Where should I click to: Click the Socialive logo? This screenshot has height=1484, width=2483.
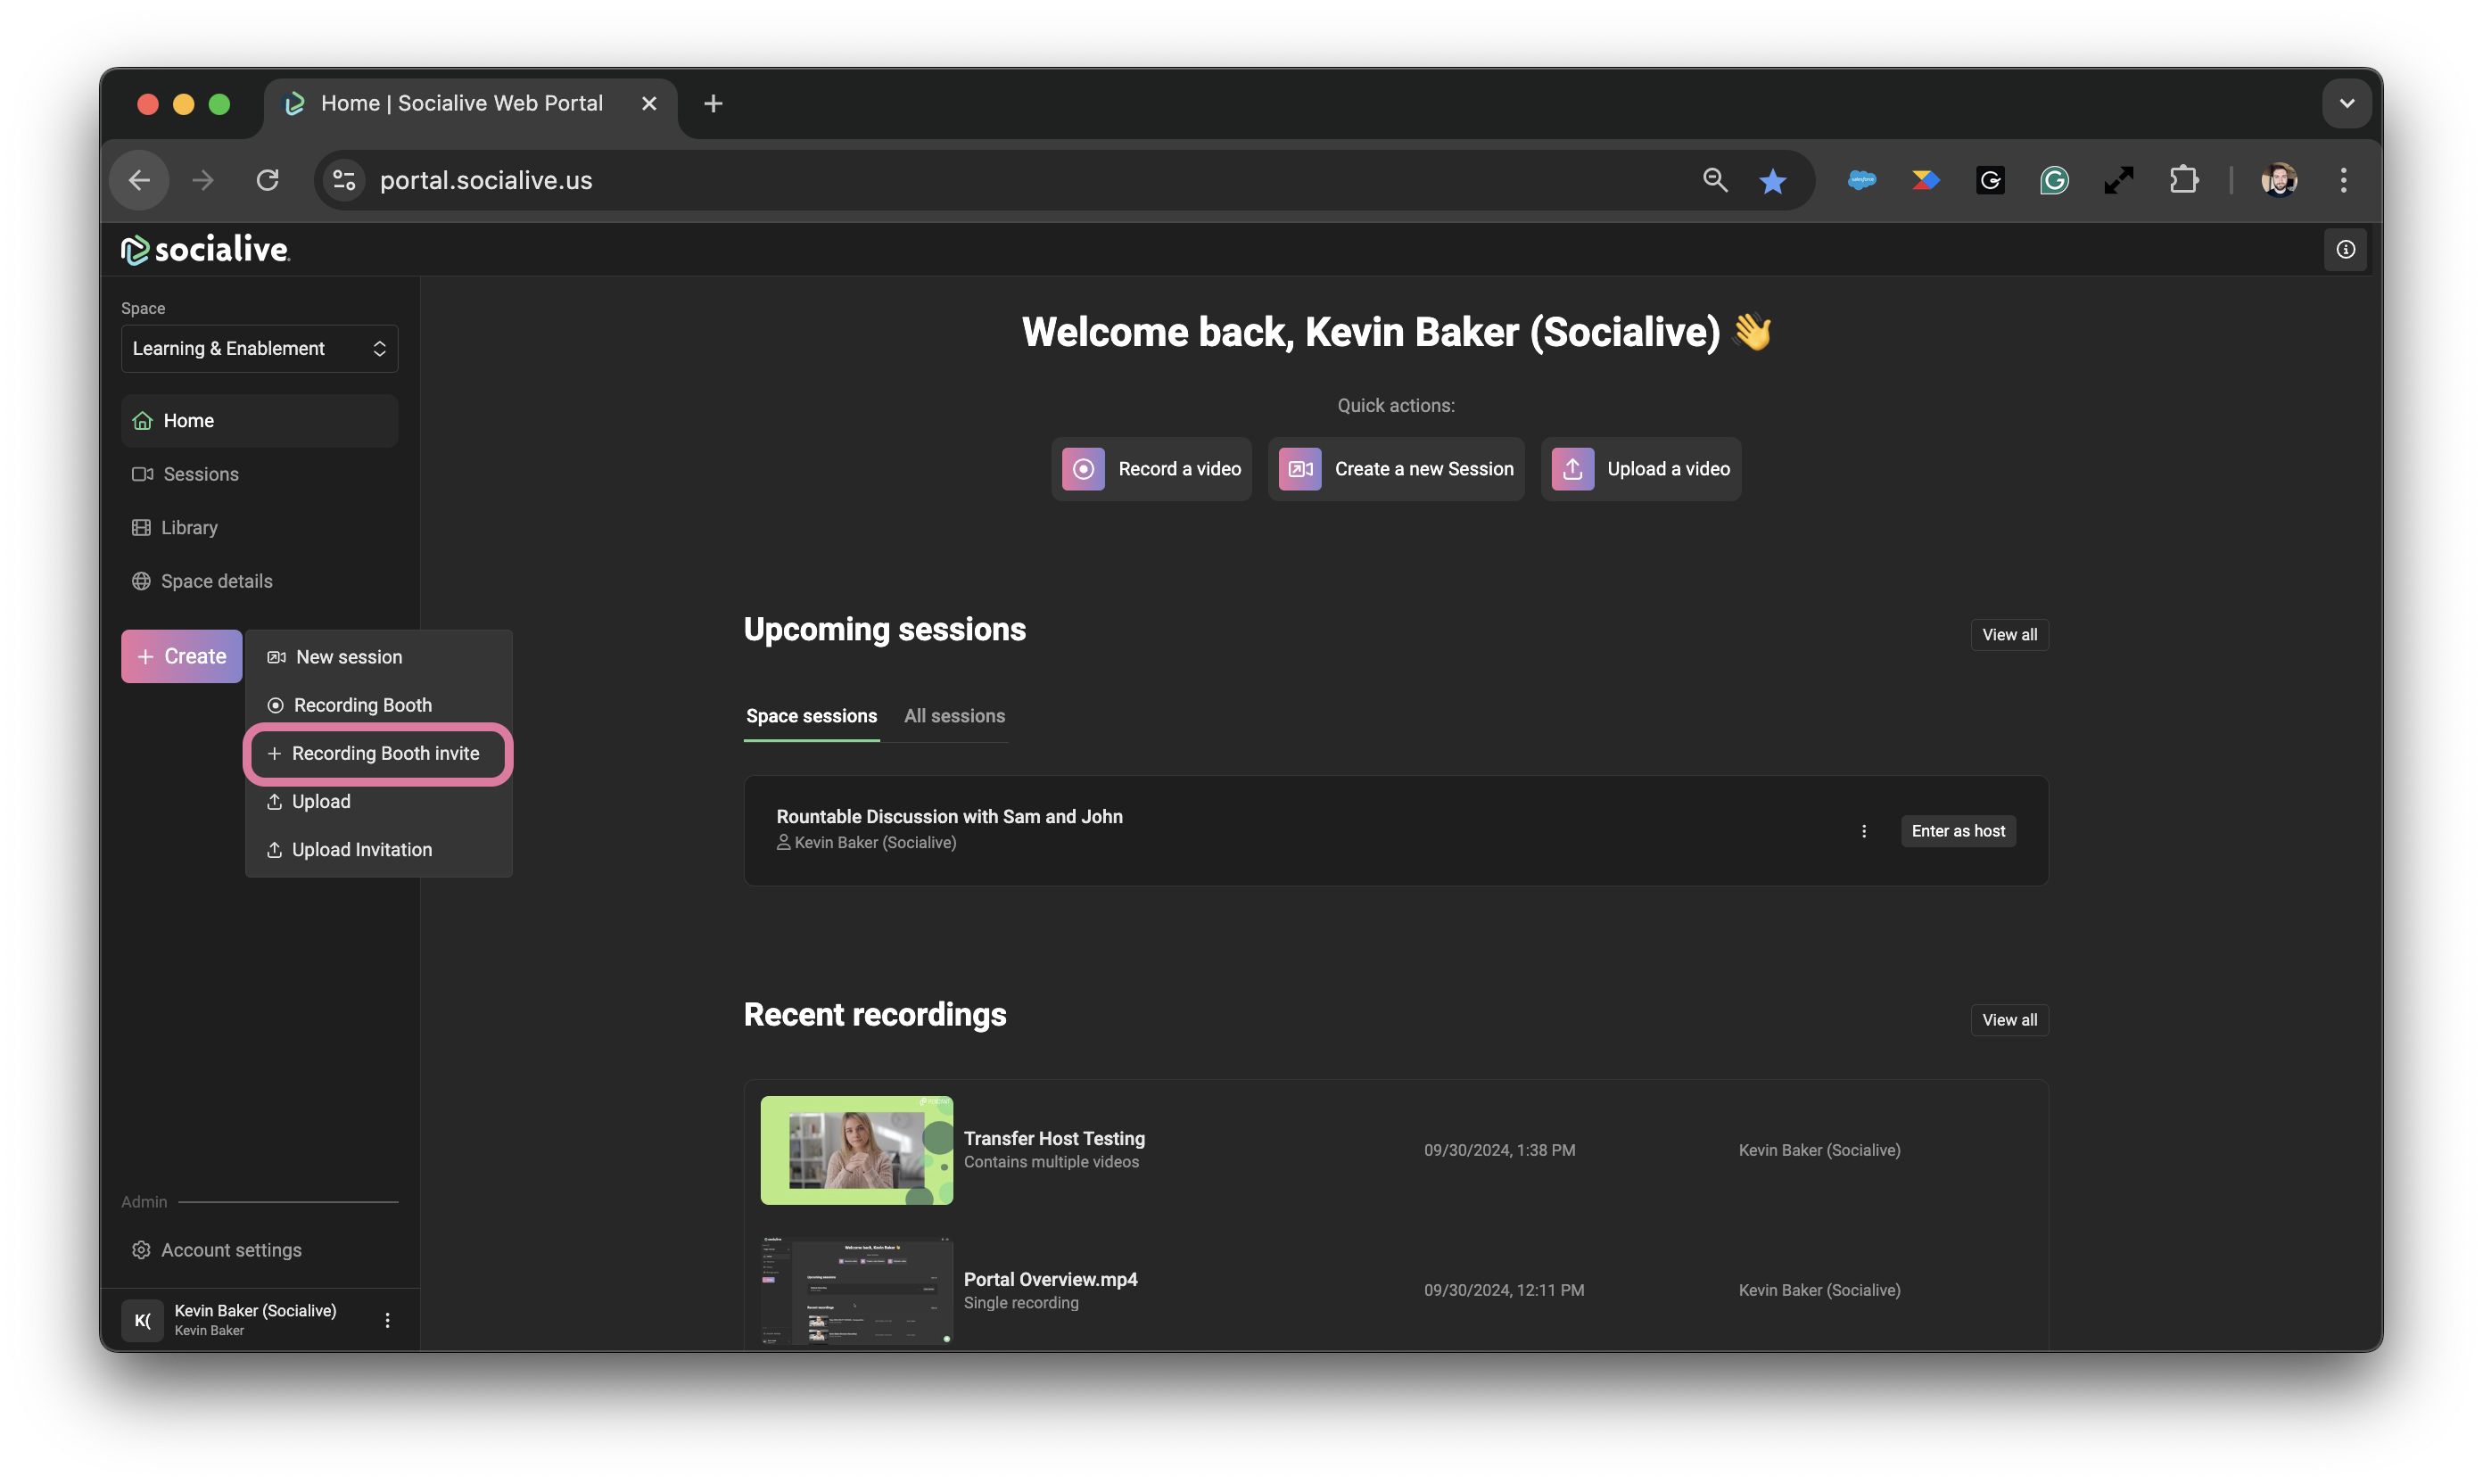coord(205,249)
